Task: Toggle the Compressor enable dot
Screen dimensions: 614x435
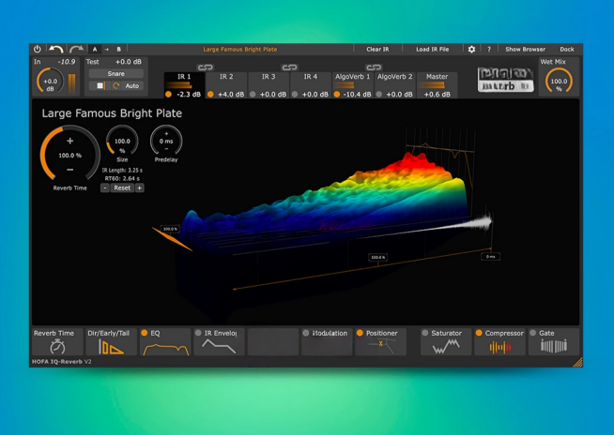Action: tap(479, 333)
